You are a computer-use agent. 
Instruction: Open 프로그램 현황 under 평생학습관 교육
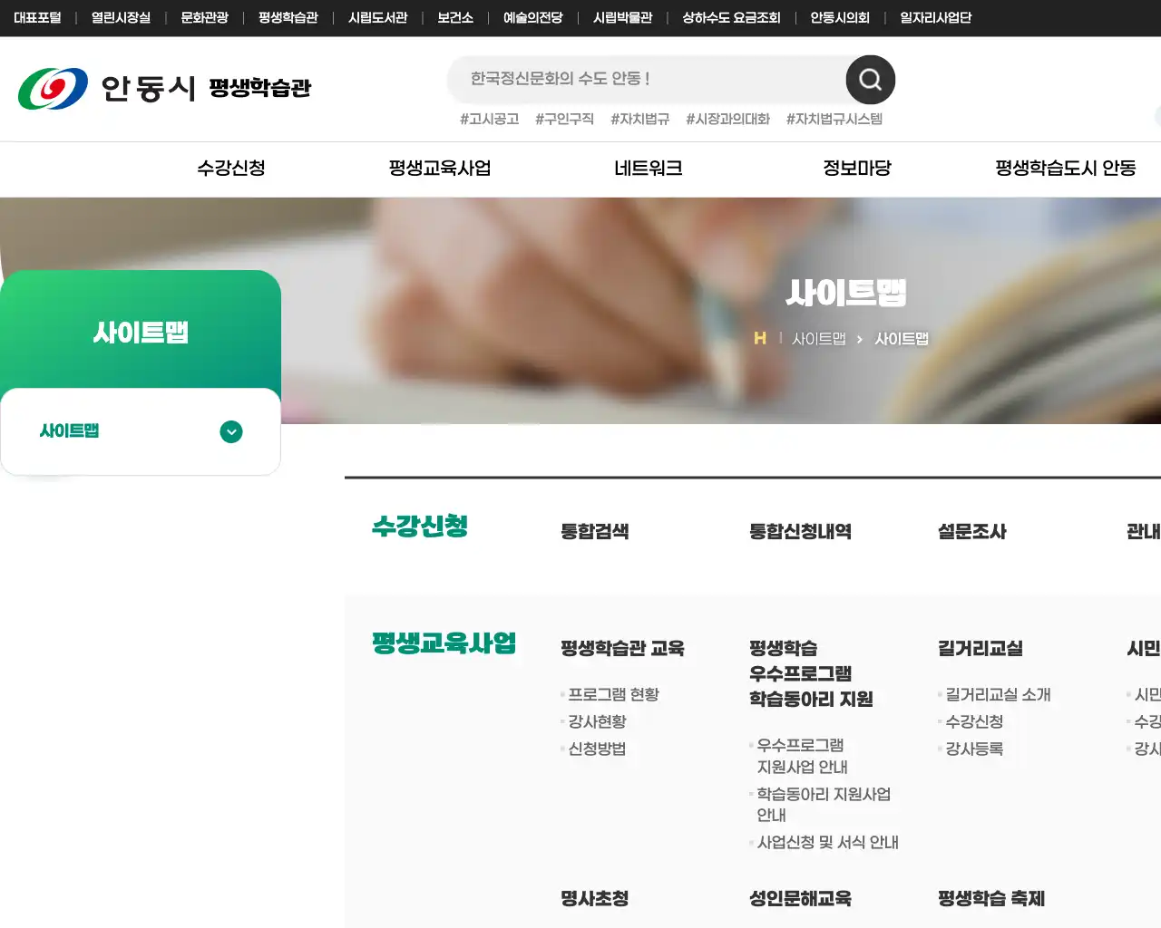614,694
